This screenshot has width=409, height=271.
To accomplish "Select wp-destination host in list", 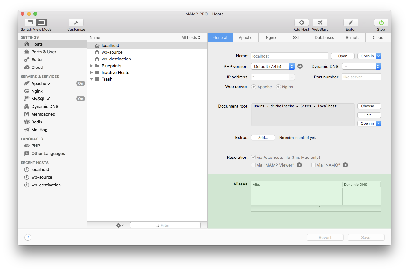I will pyautogui.click(x=147, y=59).
